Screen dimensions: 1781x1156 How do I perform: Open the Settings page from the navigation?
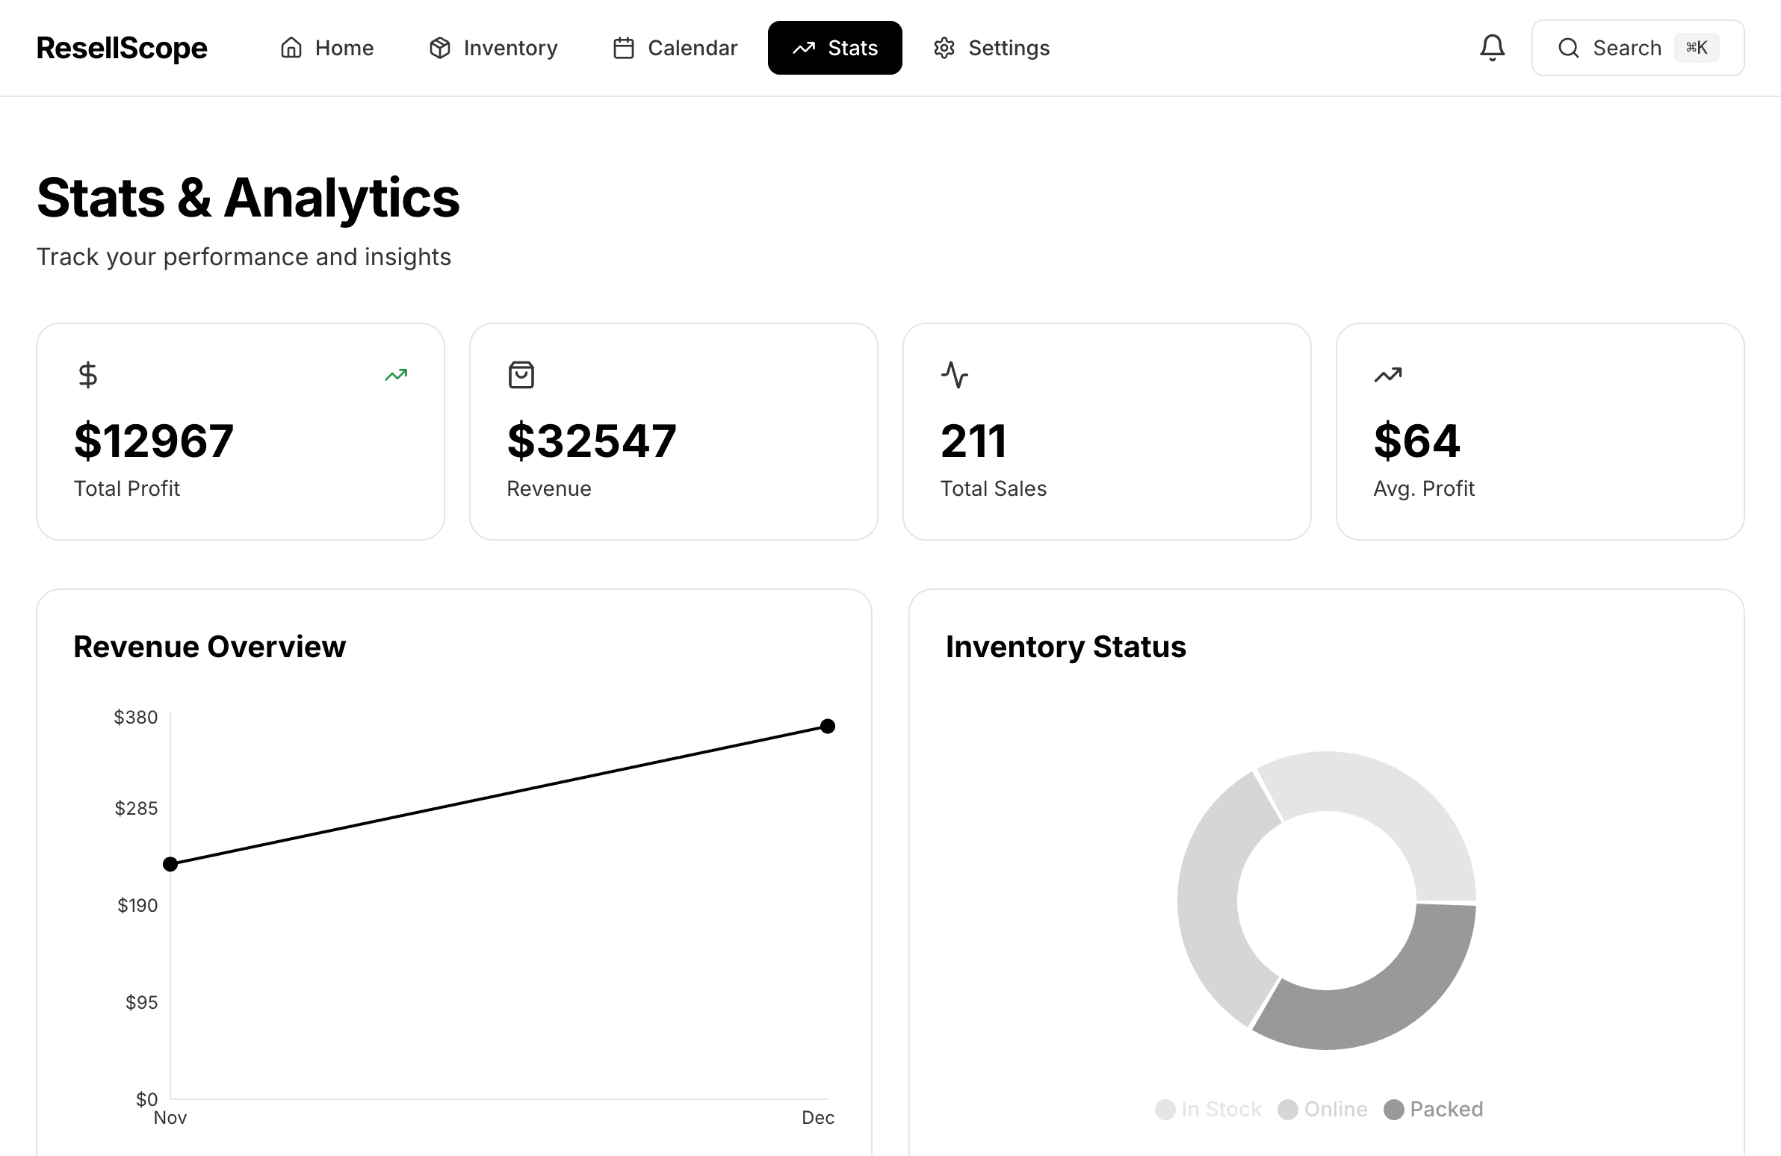click(x=990, y=48)
